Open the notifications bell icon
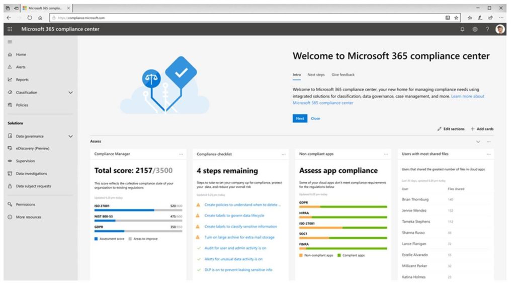Screen dimensions: 515x289 (x=463, y=29)
